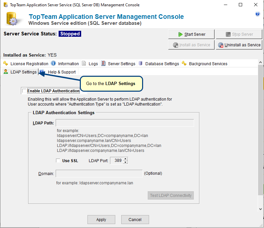Viewport: 264px width, 228px height.
Task: Click example text 'ldapserver.companyname.lan/CN=Users'
Action: [x=94, y=141]
